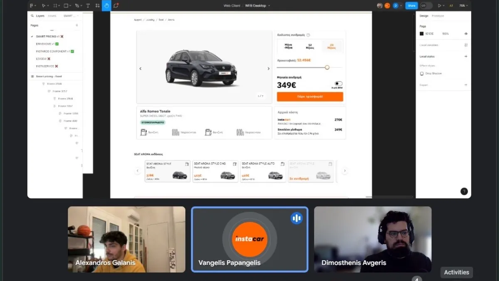Switch to the Prototype tab
The height and width of the screenshot is (281, 499).
438,16
